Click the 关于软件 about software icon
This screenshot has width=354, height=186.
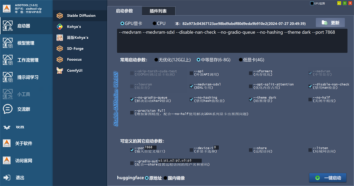(x=7, y=143)
